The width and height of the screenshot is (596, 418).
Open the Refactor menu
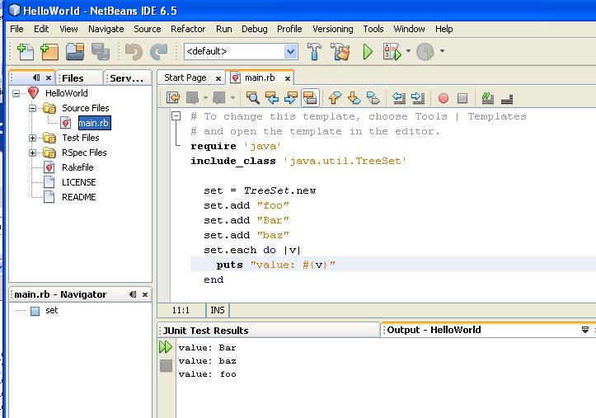click(x=188, y=29)
